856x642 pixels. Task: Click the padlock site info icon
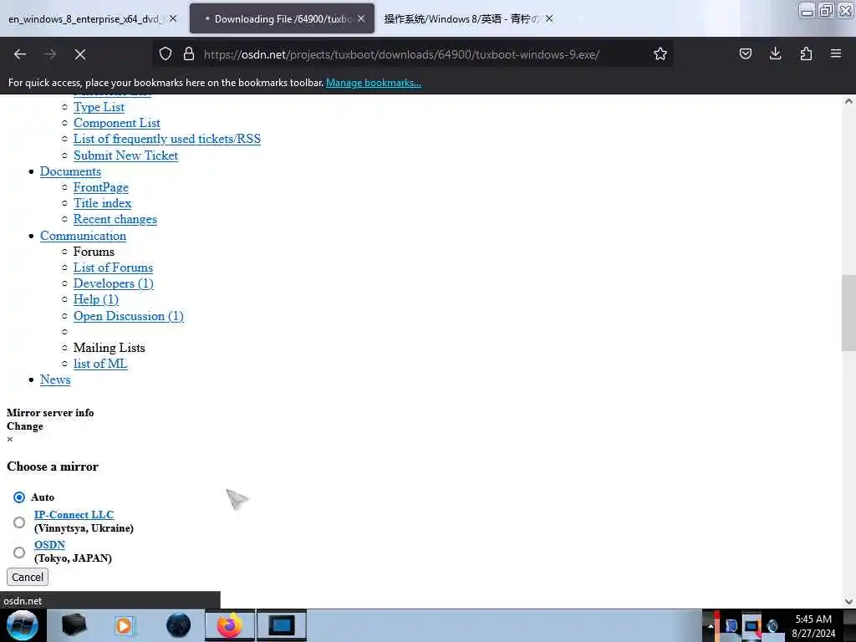[188, 53]
